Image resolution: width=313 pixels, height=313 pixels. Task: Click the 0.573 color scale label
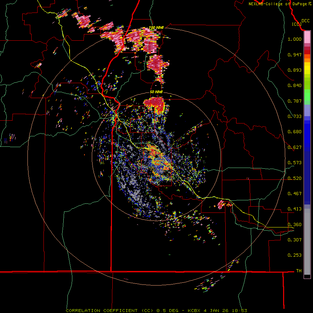tap(295, 163)
